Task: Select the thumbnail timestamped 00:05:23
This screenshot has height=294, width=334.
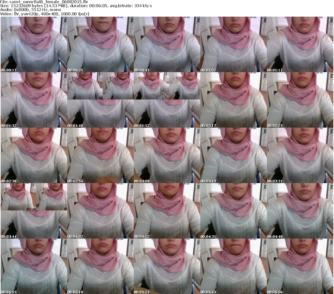Action: (167, 266)
